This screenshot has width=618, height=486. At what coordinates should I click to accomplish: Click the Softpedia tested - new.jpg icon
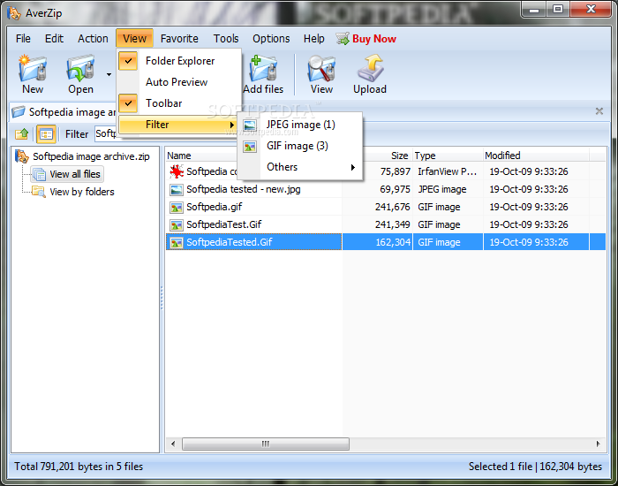pyautogui.click(x=177, y=190)
